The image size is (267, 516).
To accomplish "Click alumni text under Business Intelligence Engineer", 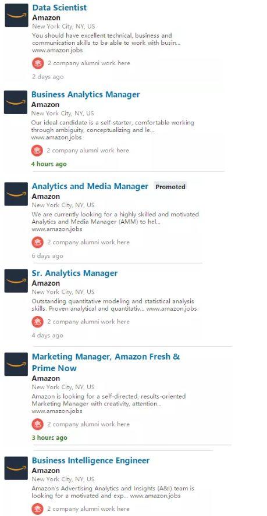I will (88, 509).
